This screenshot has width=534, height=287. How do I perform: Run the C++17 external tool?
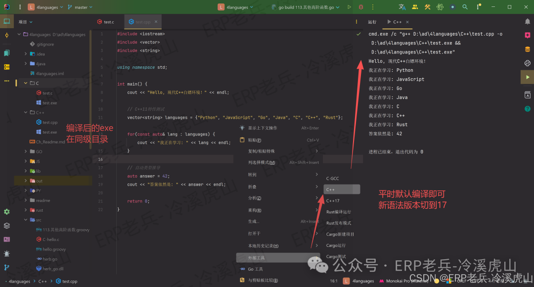pos(342,201)
